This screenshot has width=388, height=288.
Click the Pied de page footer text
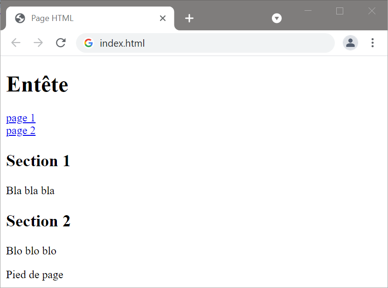click(35, 274)
